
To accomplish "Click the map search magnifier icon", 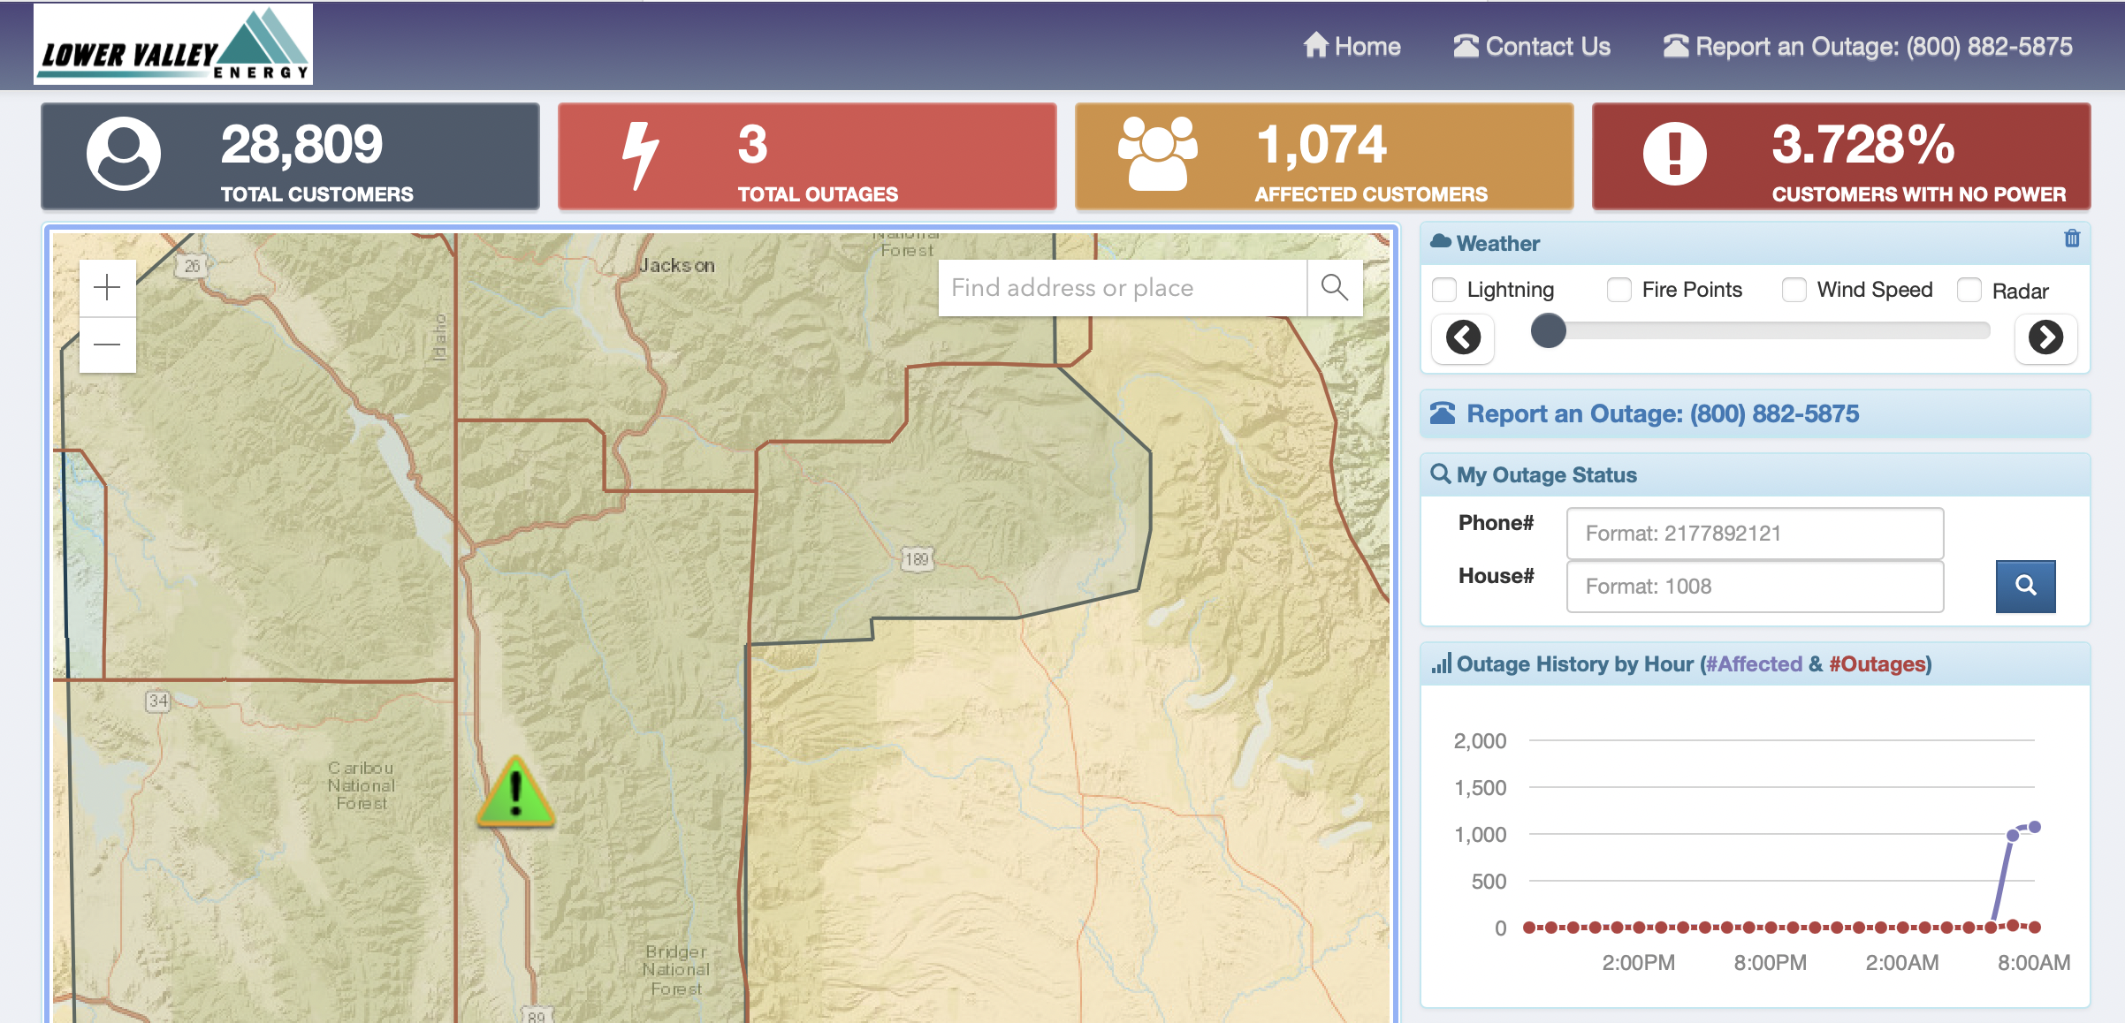I will coord(1334,287).
